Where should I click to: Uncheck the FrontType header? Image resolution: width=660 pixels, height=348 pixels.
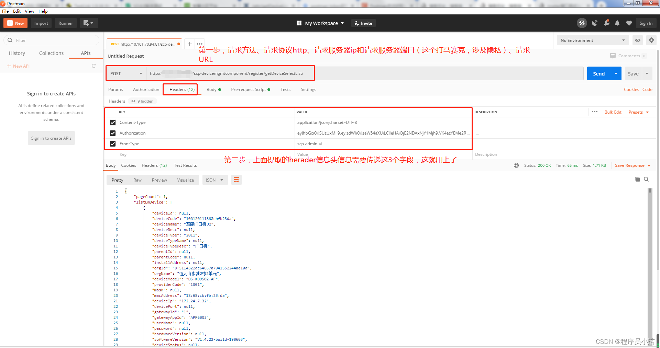113,144
